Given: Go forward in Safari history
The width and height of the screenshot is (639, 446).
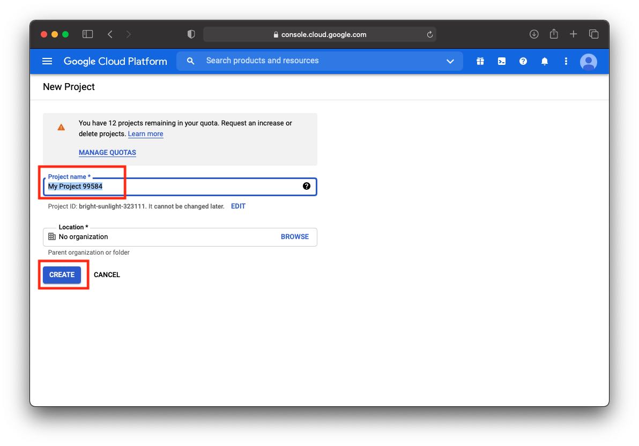Looking at the screenshot, I should [x=129, y=34].
